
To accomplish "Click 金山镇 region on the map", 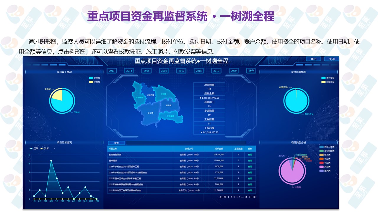I will click(150, 113).
